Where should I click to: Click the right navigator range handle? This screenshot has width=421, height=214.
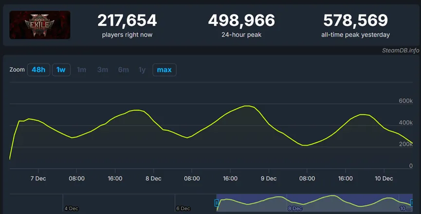(412, 203)
